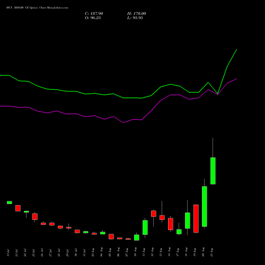The height and width of the screenshot is (265, 265).
Task: Click the 10 Aug date label
Action: pos(136,252)
